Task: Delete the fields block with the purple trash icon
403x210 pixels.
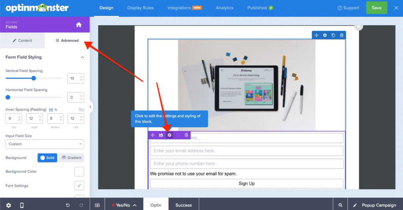Action: pyautogui.click(x=186, y=135)
